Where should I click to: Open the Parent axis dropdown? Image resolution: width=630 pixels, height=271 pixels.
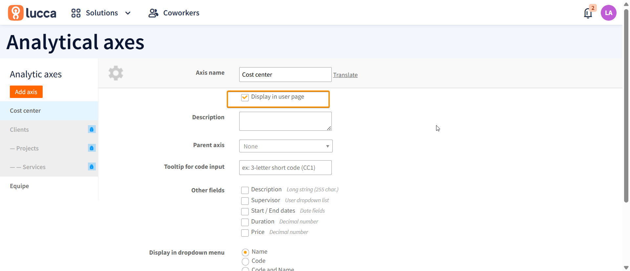(x=286, y=146)
